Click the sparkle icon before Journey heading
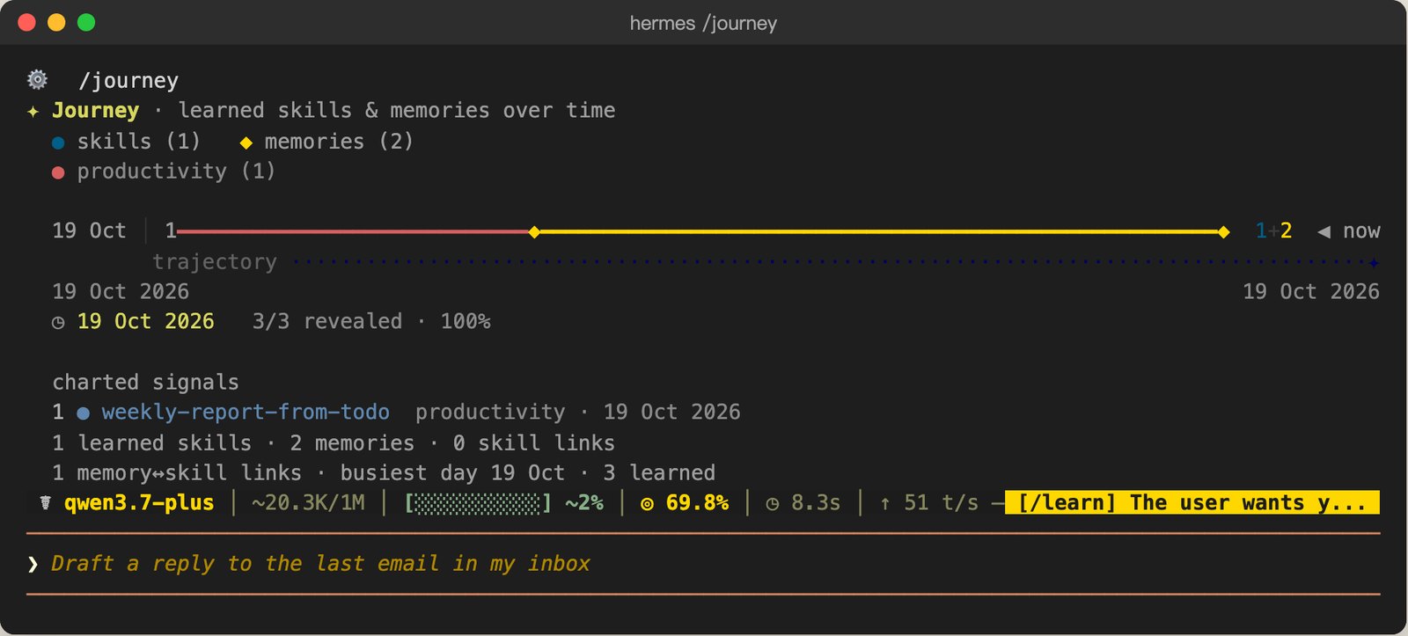The height and width of the screenshot is (636, 1408). pos(33,112)
